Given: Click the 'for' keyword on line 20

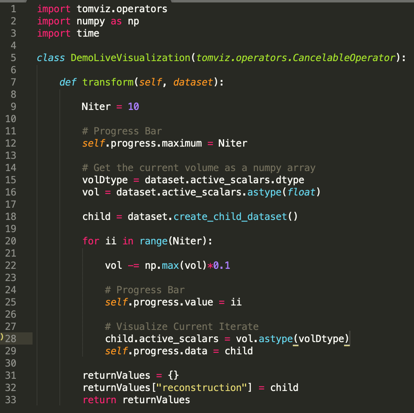Looking at the screenshot, I should pyautogui.click(x=91, y=241).
